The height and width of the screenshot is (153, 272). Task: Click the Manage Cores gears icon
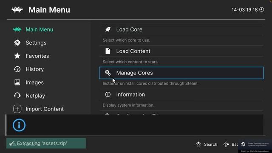[108, 73]
